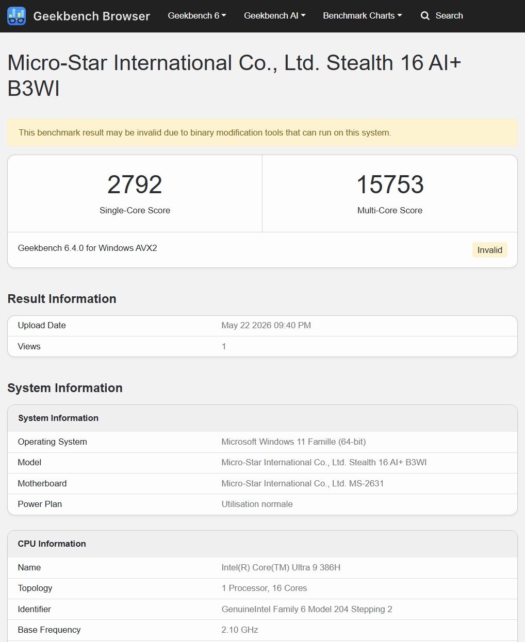Select Microsoft Windows 11 Famille (64-bit) value
Viewport: 525px width, 642px height.
point(293,442)
